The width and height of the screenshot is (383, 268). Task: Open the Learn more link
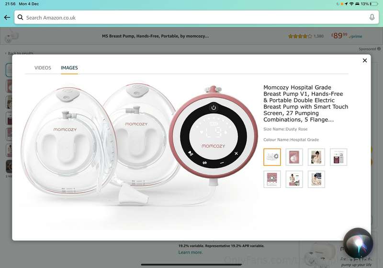click(x=190, y=252)
